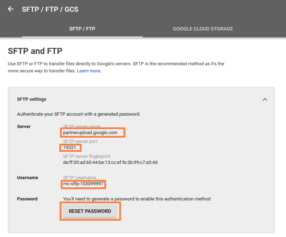Viewport: 286px width, 237px height.
Task: Switch to the SFTP / FTP tab
Action: coord(82,29)
